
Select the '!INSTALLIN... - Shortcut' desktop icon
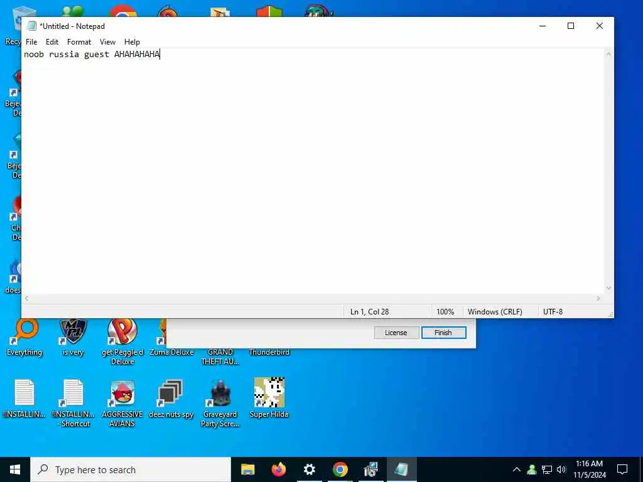pos(73,403)
